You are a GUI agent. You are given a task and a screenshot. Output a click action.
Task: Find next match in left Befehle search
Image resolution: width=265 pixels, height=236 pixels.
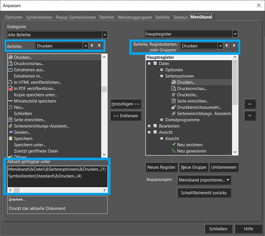[x=100, y=46]
